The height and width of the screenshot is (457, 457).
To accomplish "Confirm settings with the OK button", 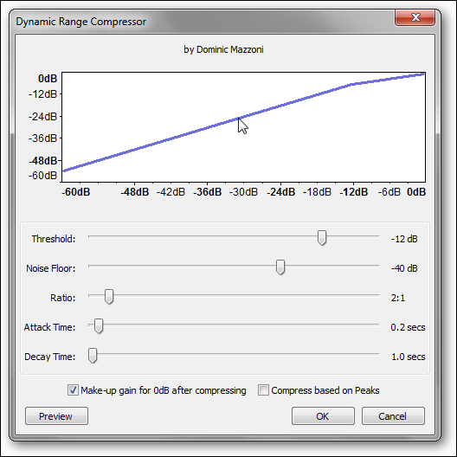I will click(323, 416).
